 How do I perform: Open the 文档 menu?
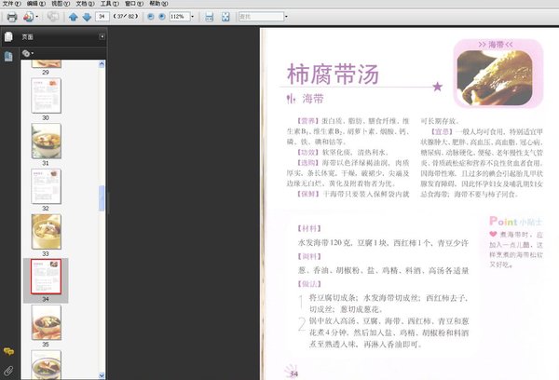(85, 4)
